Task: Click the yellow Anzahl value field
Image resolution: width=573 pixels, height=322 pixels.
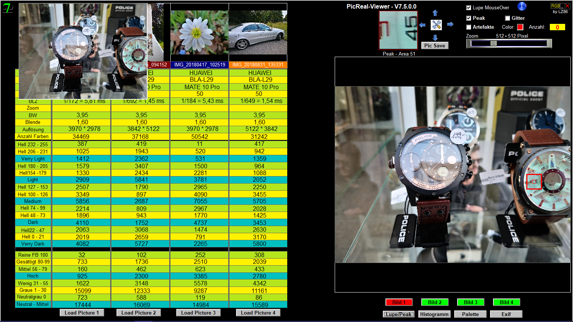Action: point(557,27)
